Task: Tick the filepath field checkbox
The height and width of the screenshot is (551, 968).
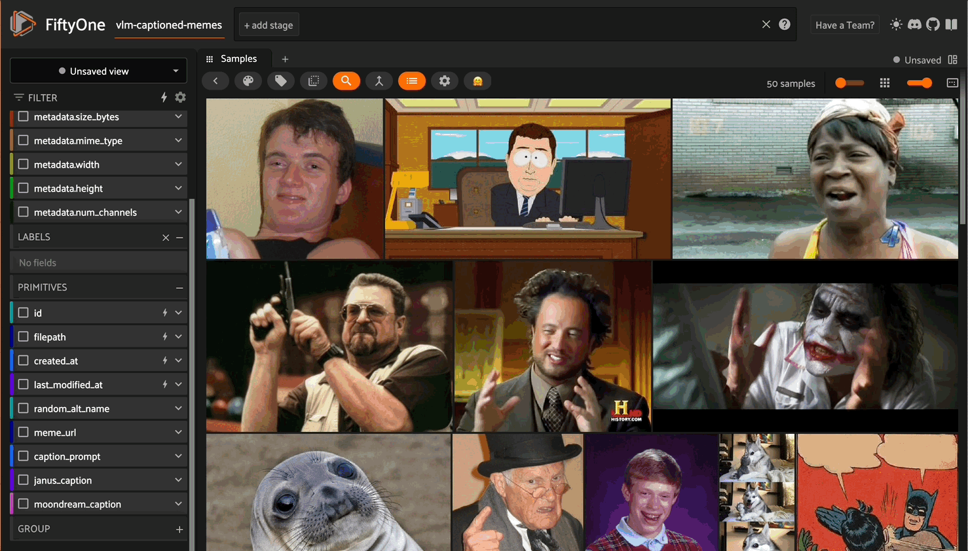Action: click(x=24, y=337)
